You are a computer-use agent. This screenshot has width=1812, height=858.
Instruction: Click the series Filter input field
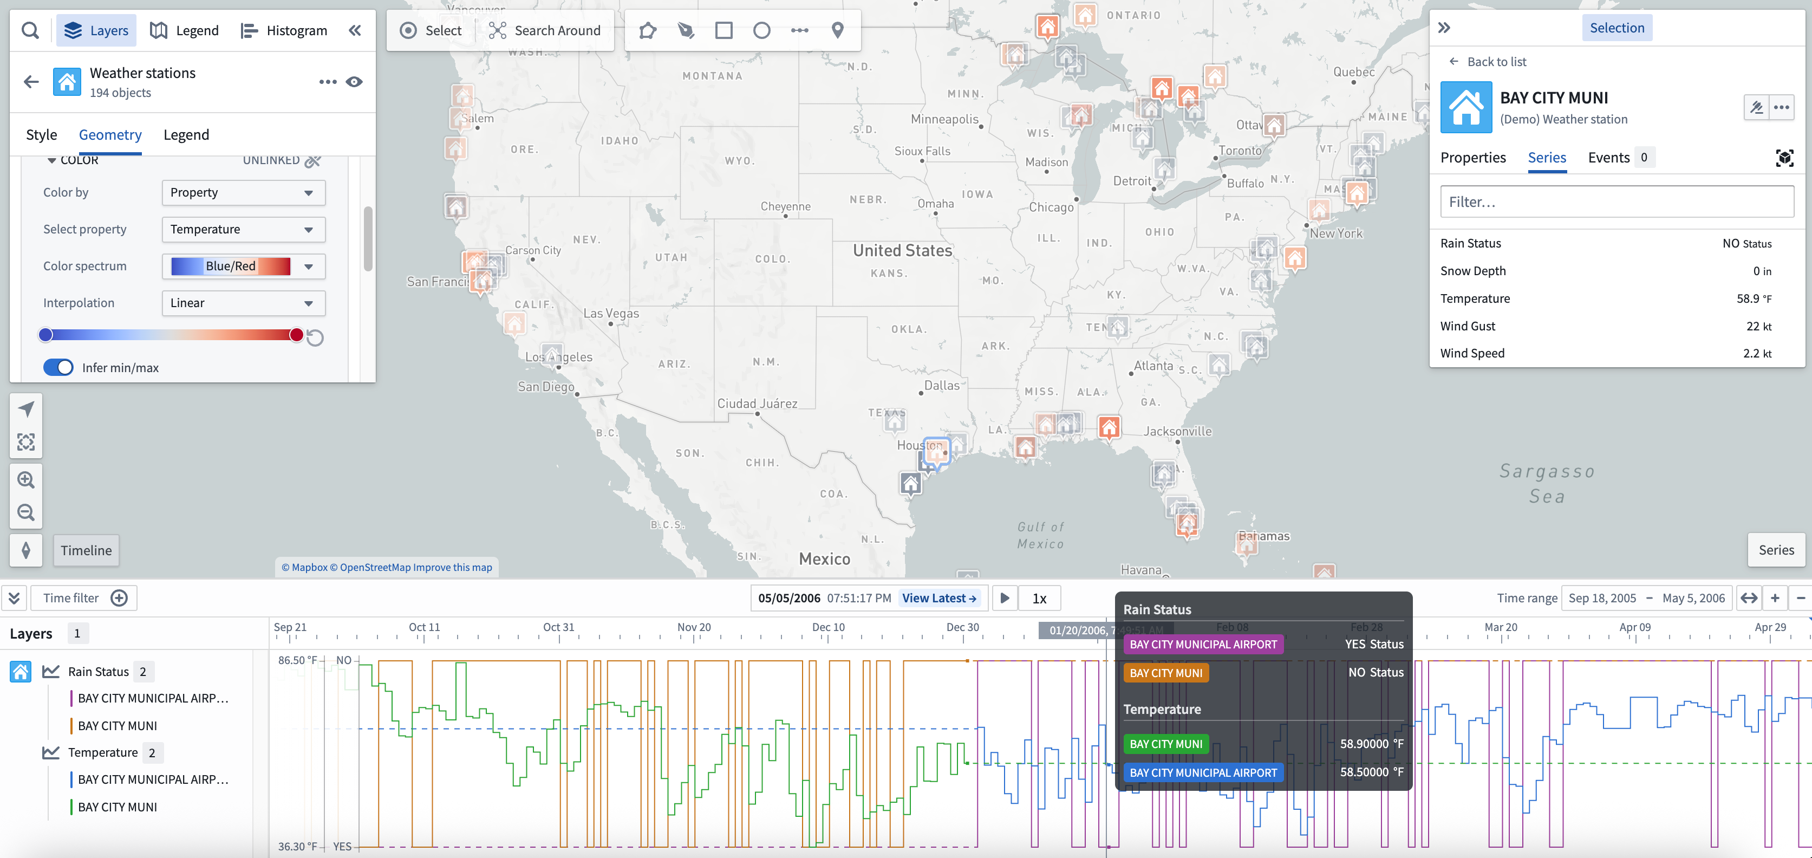pyautogui.click(x=1617, y=202)
